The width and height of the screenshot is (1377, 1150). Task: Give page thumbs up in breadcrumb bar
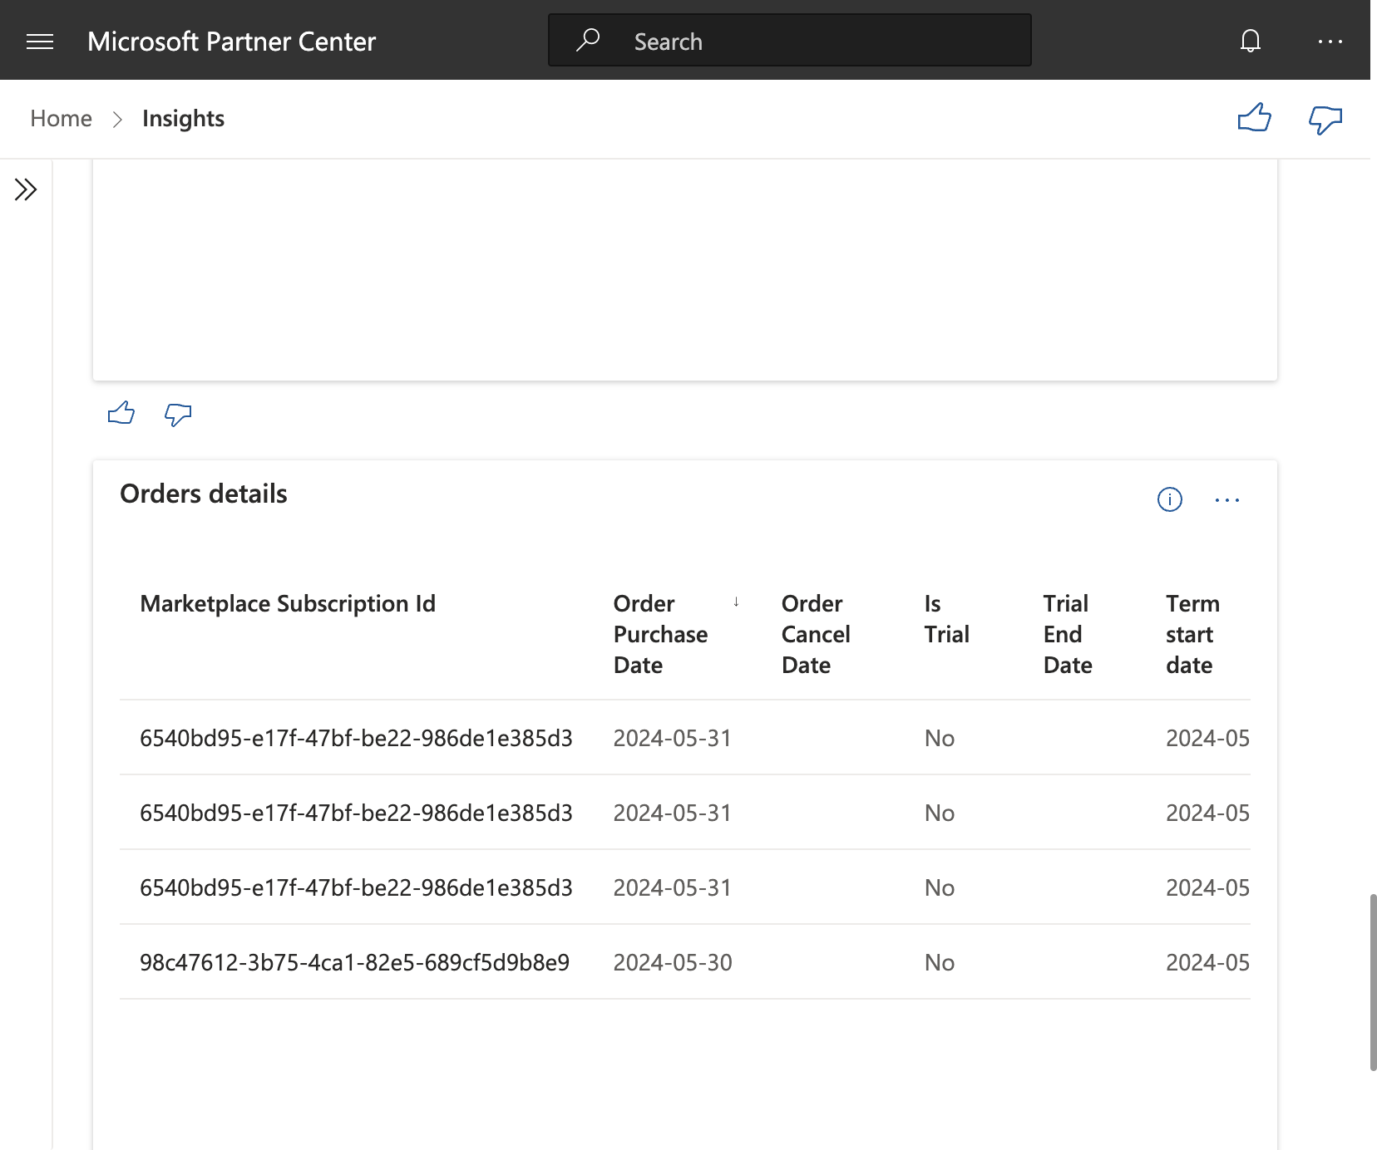tap(1254, 118)
